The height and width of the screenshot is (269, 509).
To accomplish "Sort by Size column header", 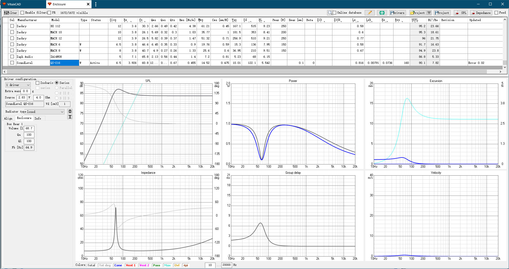I will point(115,20).
